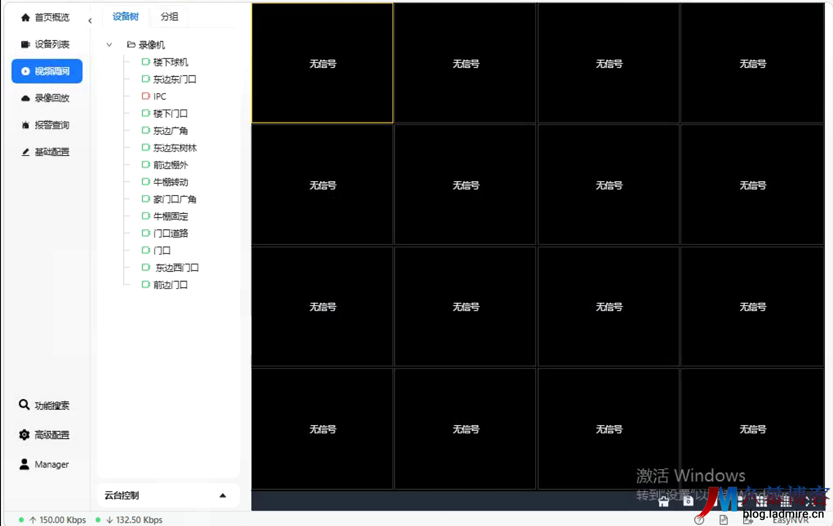
Task: Open 报警查询 alarm query
Action: click(x=45, y=125)
